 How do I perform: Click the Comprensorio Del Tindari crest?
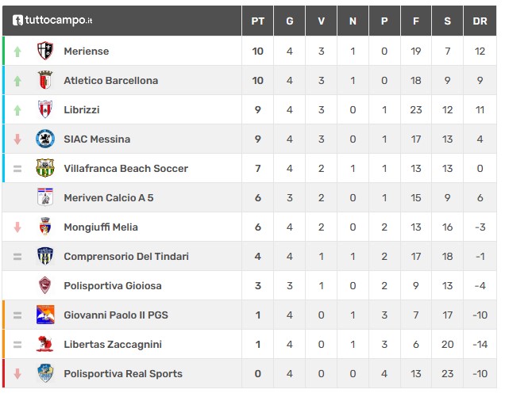[x=45, y=256]
